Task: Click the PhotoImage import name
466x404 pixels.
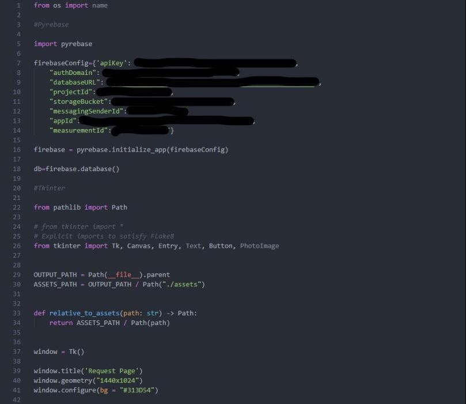Action: (259, 246)
